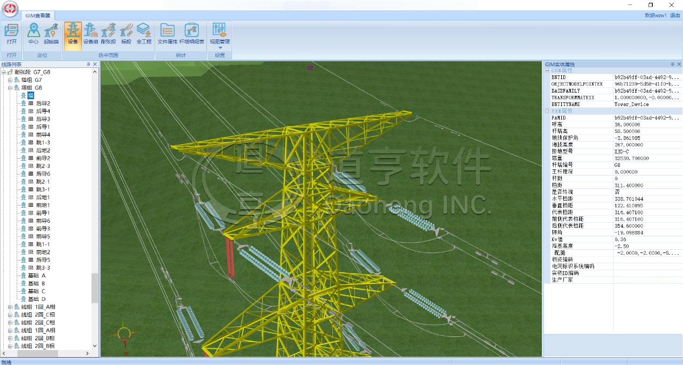This screenshot has height=365, width=683.
Task: Expand the first 线组 2回_B相 node
Action: click(10, 338)
